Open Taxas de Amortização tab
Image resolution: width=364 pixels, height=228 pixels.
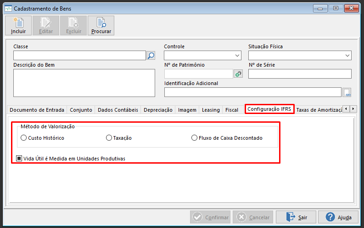pyautogui.click(x=319, y=110)
